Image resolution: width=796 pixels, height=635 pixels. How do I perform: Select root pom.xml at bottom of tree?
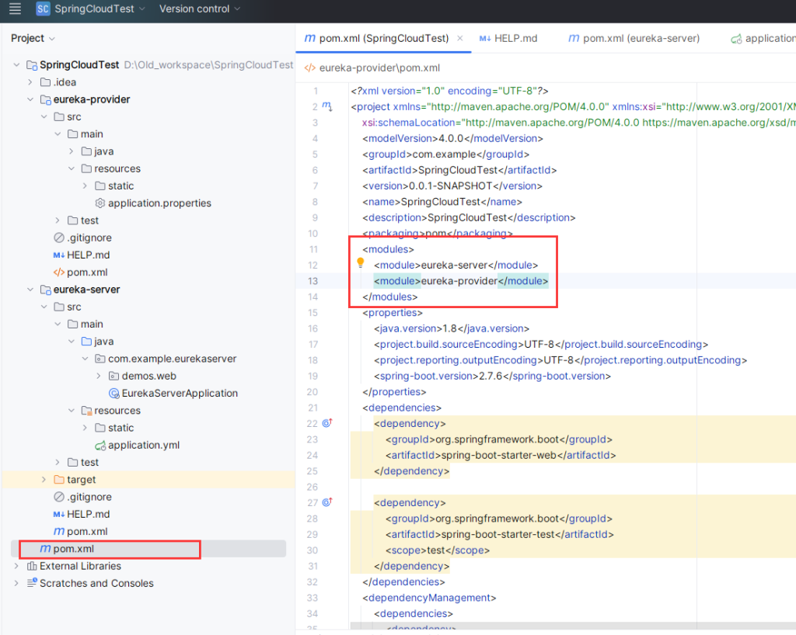pyautogui.click(x=73, y=549)
